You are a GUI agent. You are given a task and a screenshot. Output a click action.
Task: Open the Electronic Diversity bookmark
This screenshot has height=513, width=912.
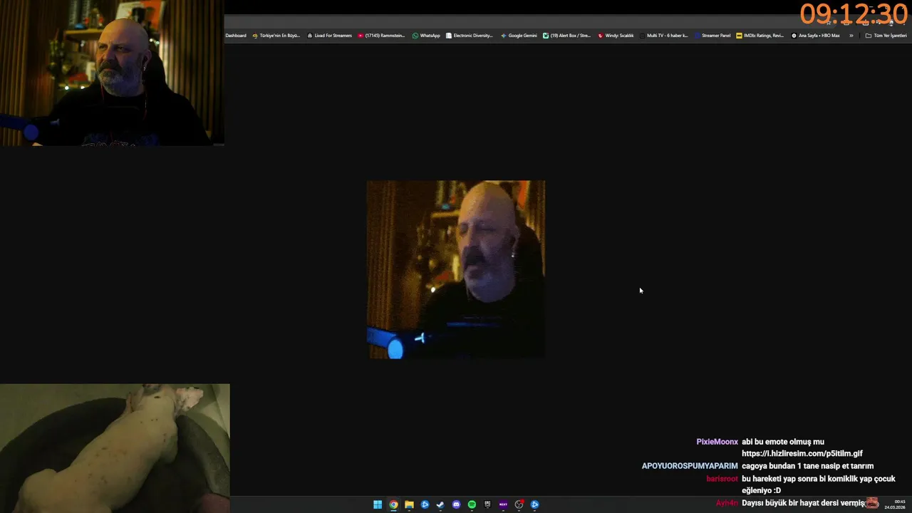[x=470, y=36]
